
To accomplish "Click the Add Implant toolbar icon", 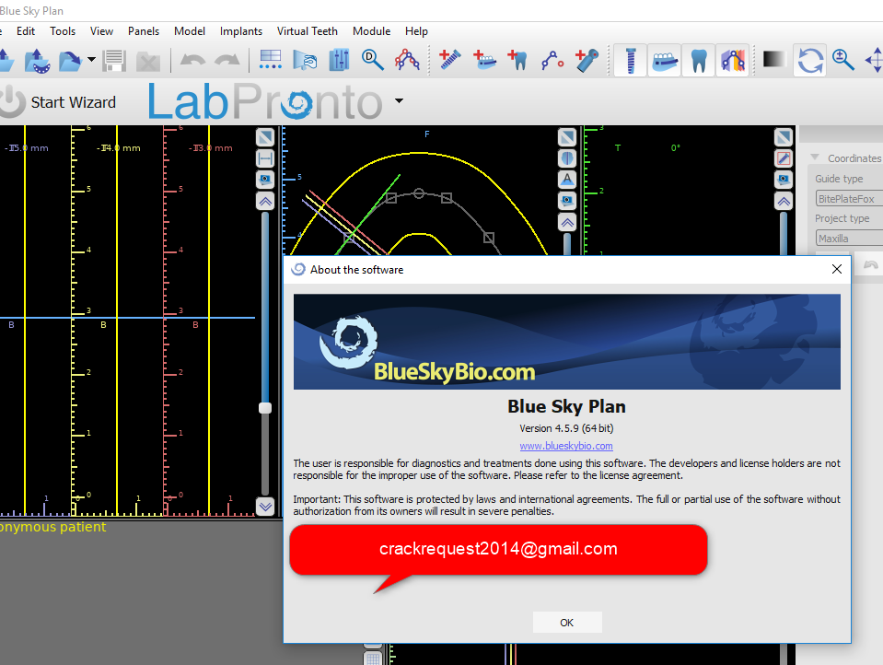I will (448, 61).
